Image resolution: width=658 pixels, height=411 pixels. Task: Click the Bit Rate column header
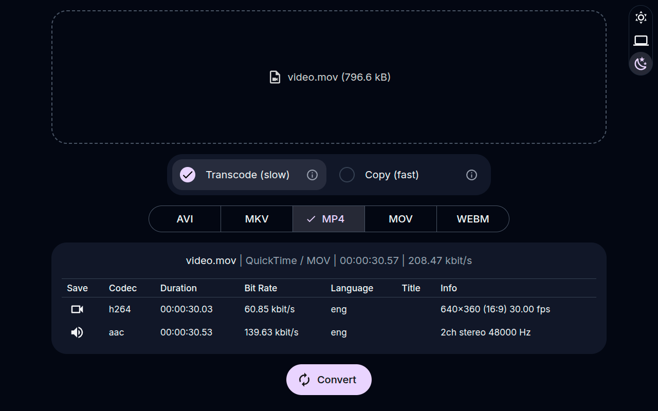pyautogui.click(x=261, y=288)
